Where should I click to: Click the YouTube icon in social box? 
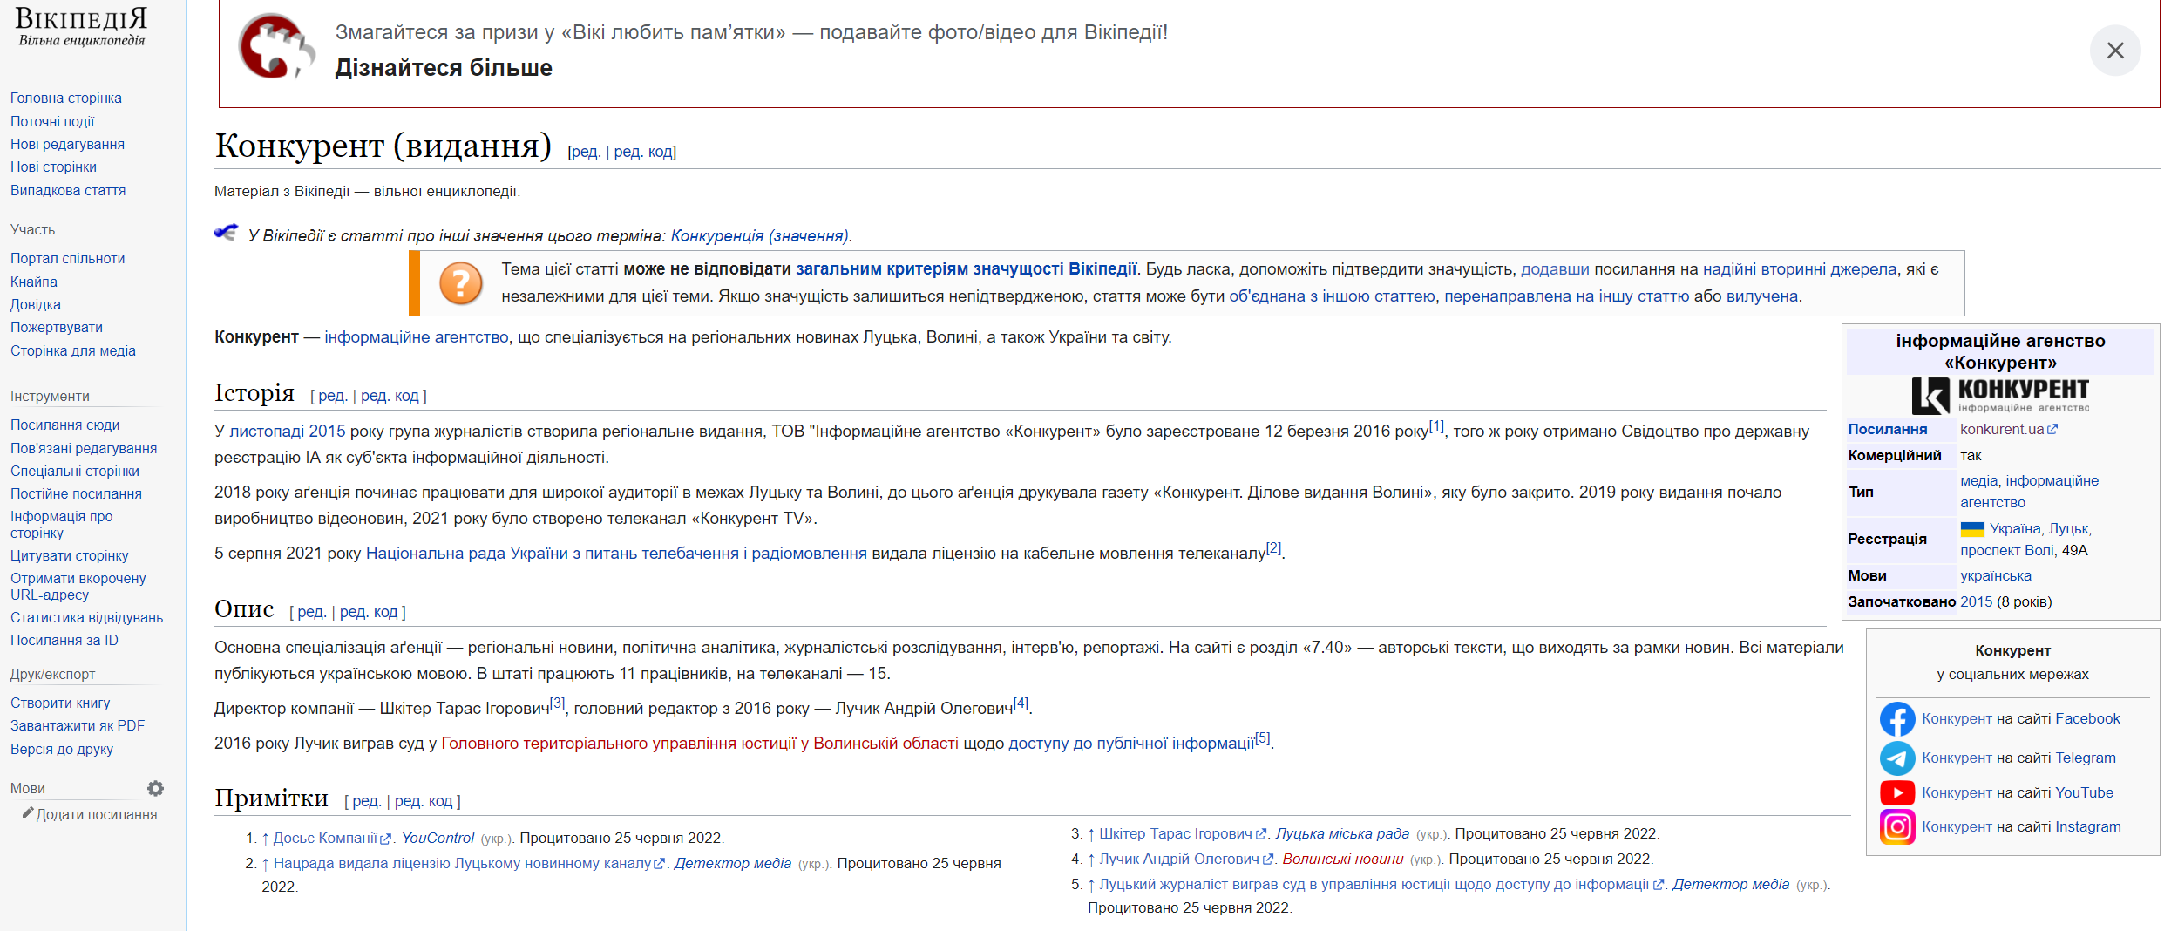(x=1896, y=793)
